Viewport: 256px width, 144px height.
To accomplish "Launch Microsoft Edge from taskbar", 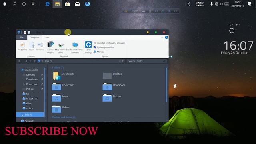I will pos(47,4).
